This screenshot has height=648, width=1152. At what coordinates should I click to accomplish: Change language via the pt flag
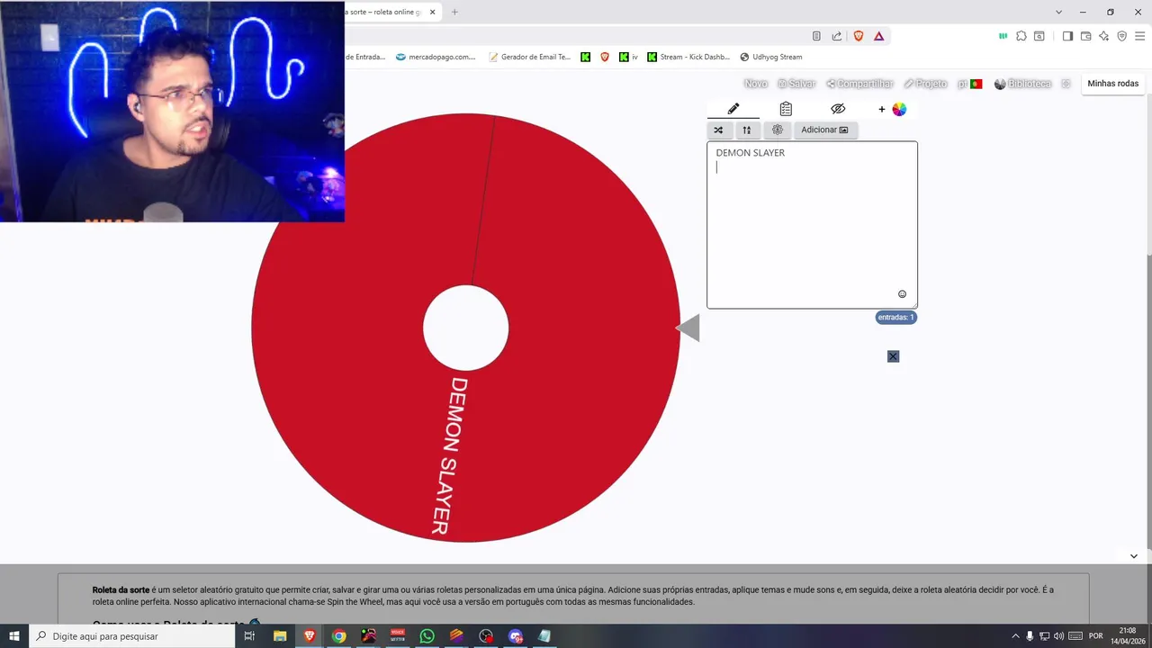(x=970, y=84)
